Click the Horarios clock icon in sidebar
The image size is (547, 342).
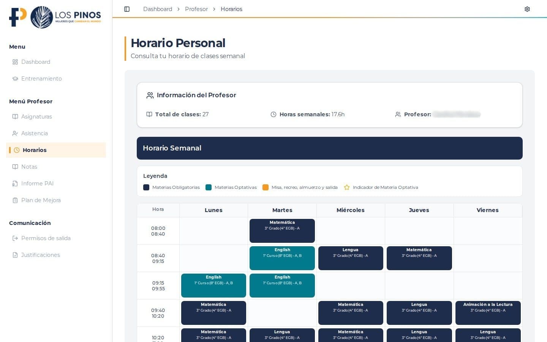17,150
